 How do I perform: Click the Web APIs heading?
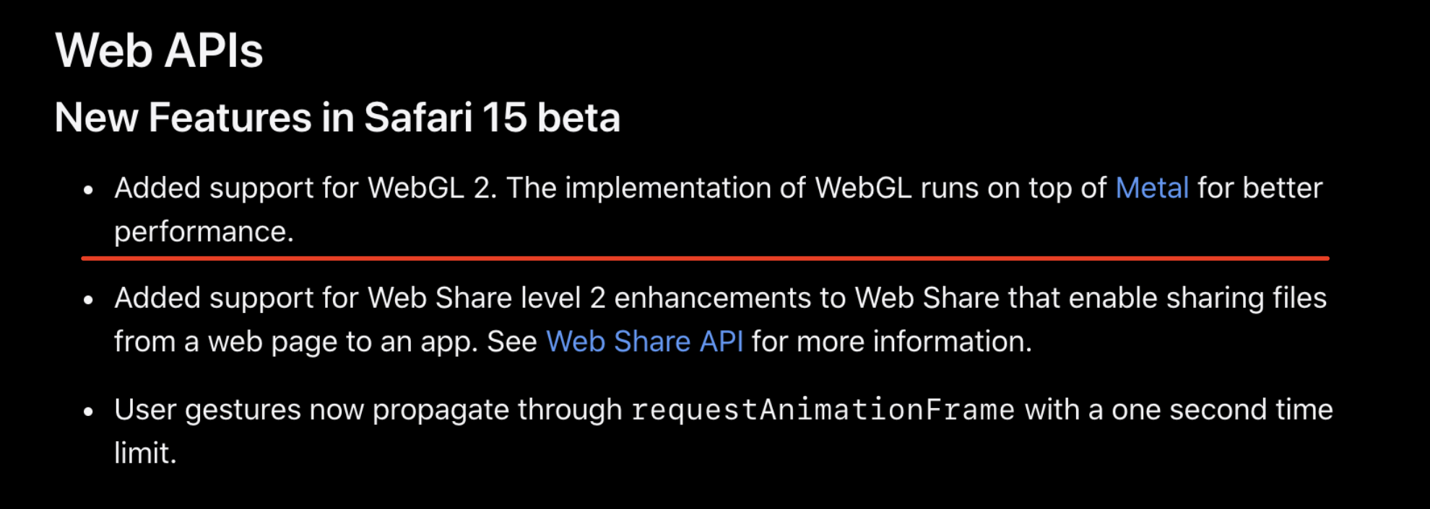pyautogui.click(x=159, y=50)
